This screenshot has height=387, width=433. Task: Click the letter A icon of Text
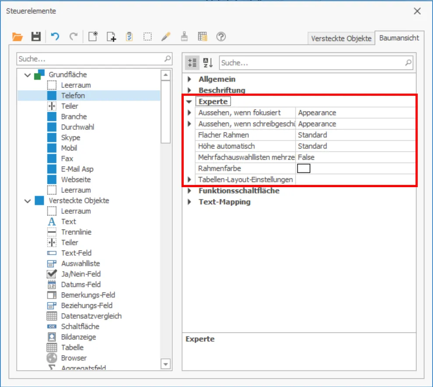[52, 221]
